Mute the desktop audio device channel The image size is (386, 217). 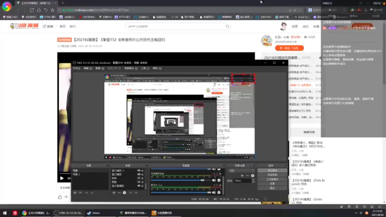tap(214, 180)
